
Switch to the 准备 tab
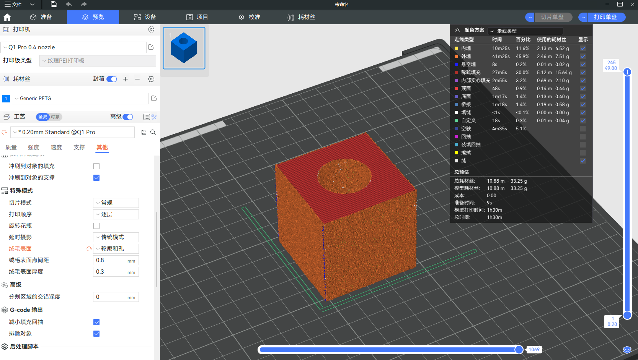(x=41, y=17)
